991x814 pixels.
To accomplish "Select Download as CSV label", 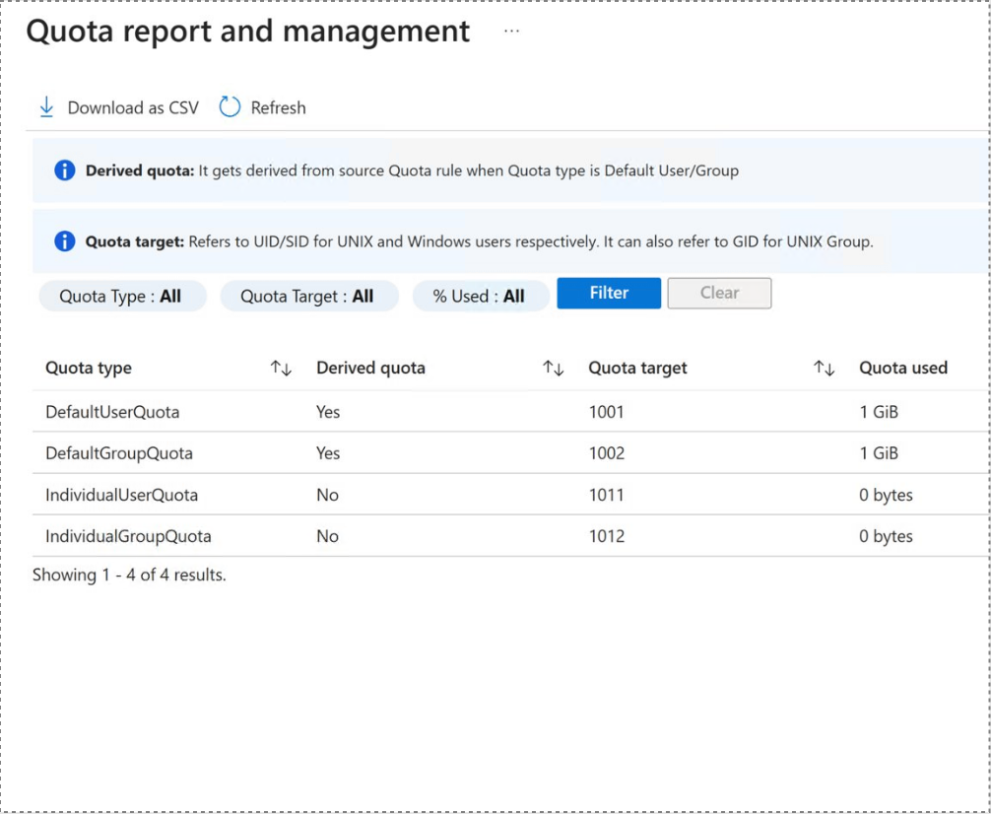I will tap(133, 108).
